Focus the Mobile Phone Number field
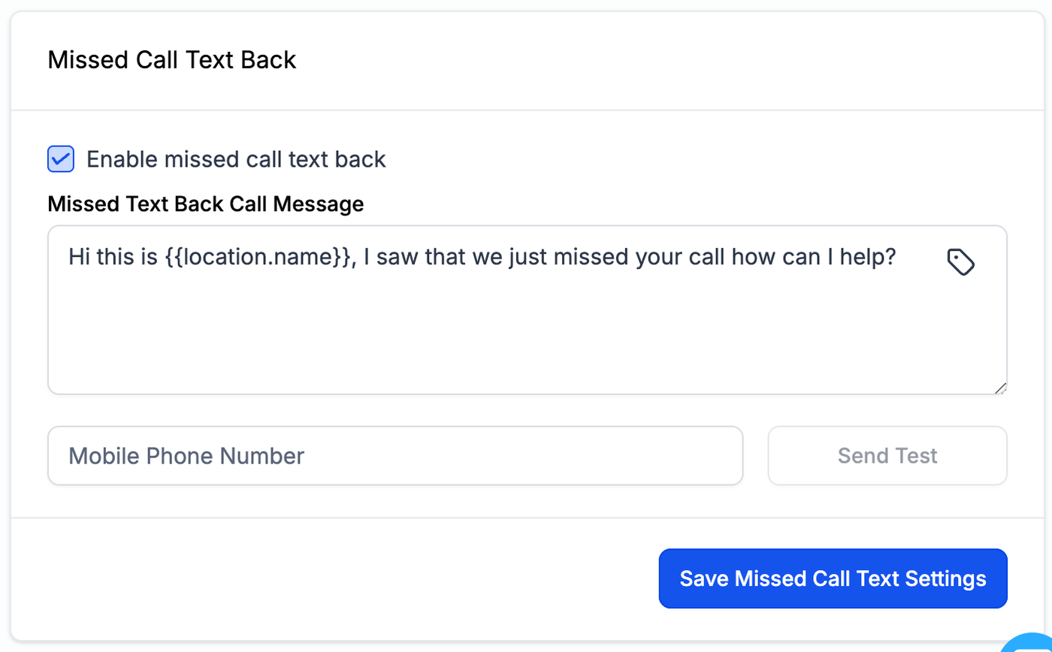 (x=395, y=456)
